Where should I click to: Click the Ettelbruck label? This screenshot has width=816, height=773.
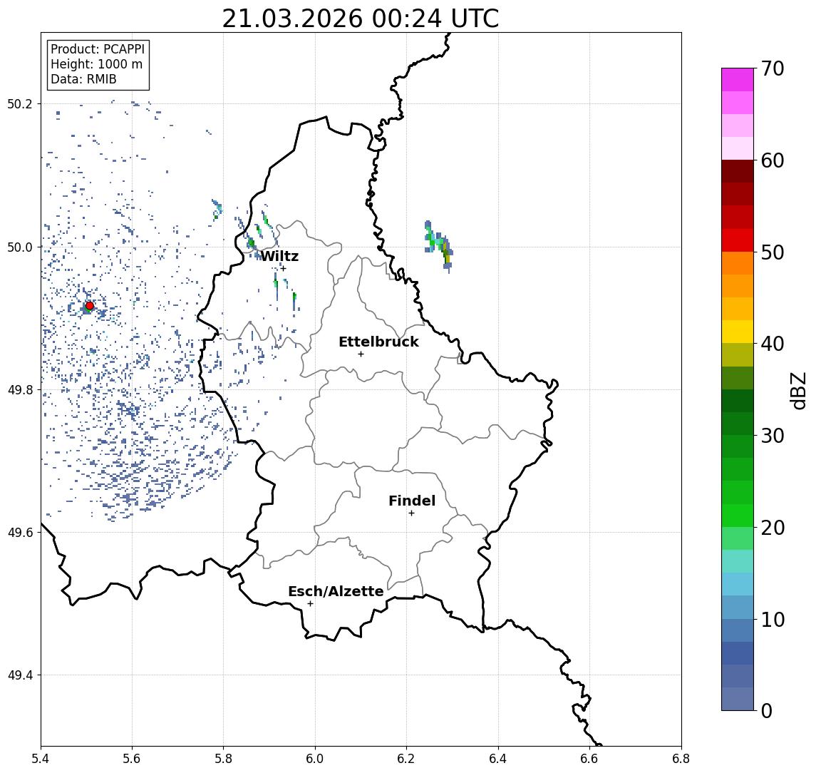click(378, 342)
